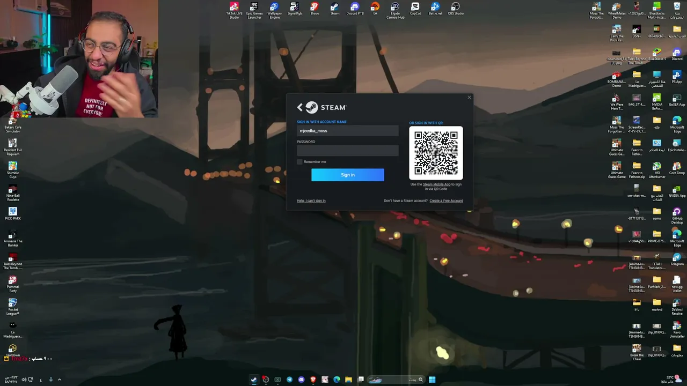Open File Explorer from the taskbar
Screen dimensions: 687x386
[349, 380]
